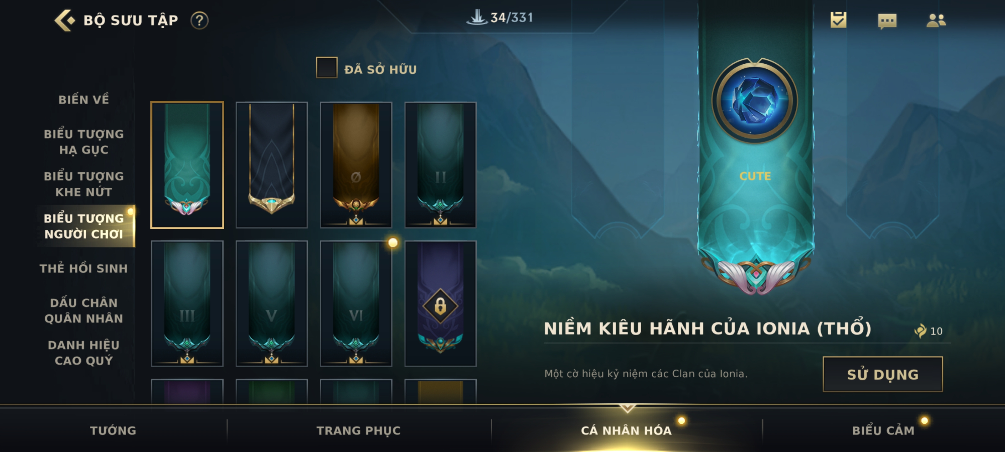Open the friends list icon
Image resolution: width=1005 pixels, height=452 pixels.
[x=936, y=20]
